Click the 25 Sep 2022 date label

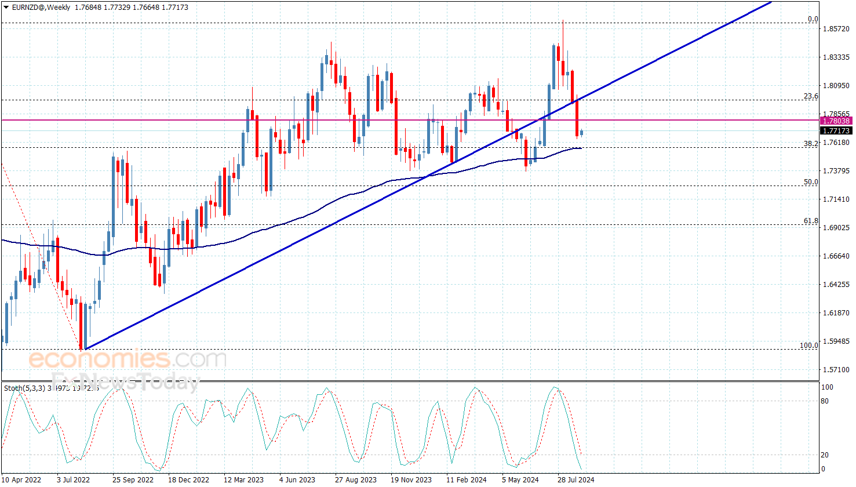coord(133,479)
